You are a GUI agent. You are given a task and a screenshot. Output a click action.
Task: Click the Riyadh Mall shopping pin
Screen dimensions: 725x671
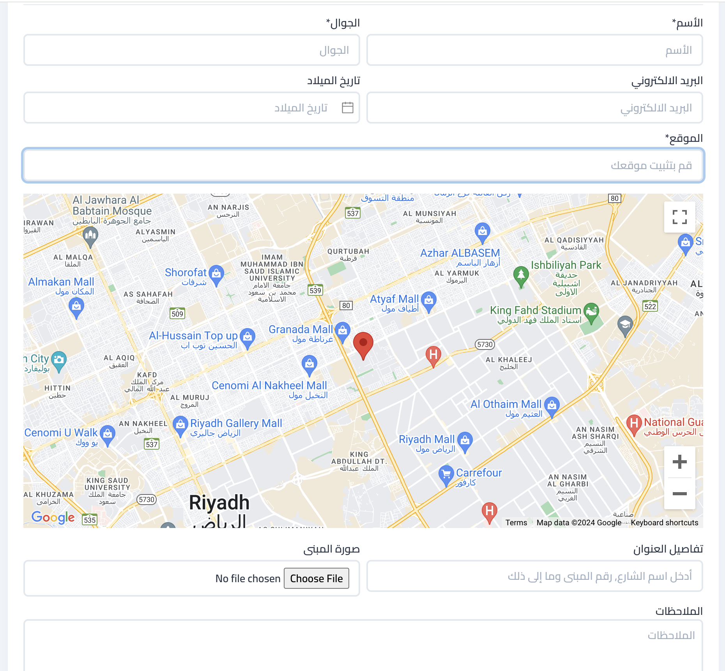[465, 442]
